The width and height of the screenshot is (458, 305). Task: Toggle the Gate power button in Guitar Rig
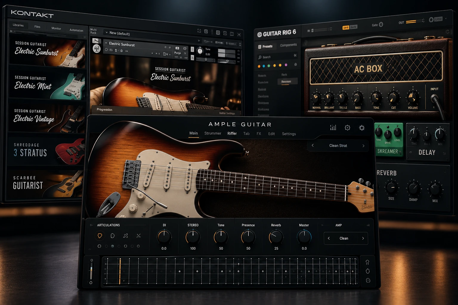[381, 25]
